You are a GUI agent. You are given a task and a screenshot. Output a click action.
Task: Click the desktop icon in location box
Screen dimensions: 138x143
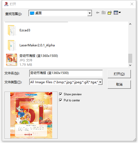[32, 13]
